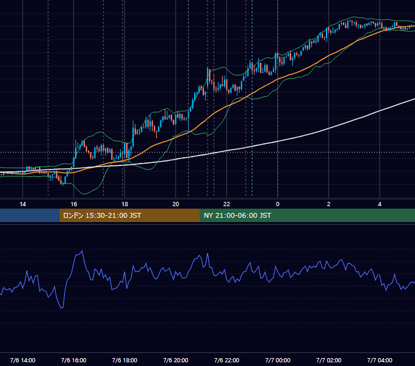Click the blue session bar before London
The width and height of the screenshot is (415, 366).
(x=30, y=215)
